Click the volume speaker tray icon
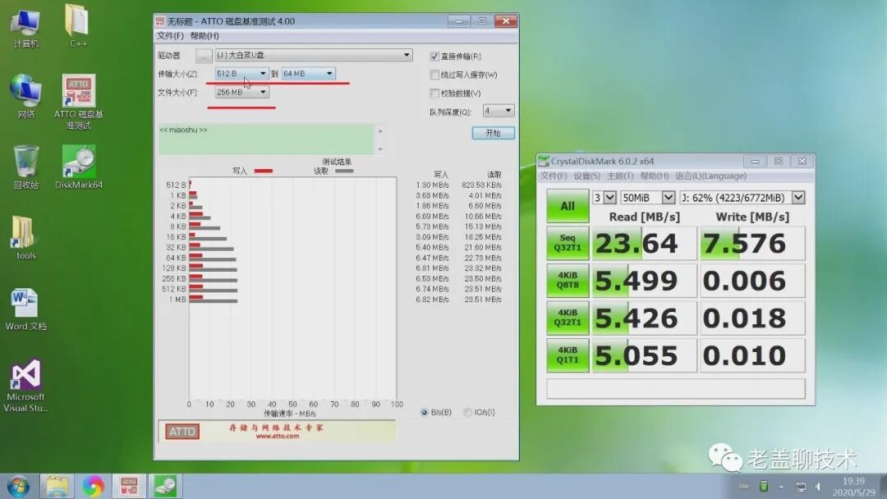This screenshot has height=499, width=887. 817,487
